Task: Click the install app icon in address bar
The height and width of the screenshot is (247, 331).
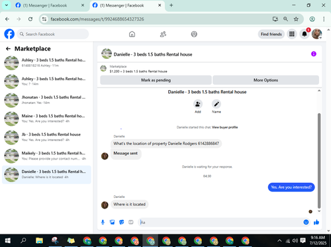Action: click(x=275, y=19)
